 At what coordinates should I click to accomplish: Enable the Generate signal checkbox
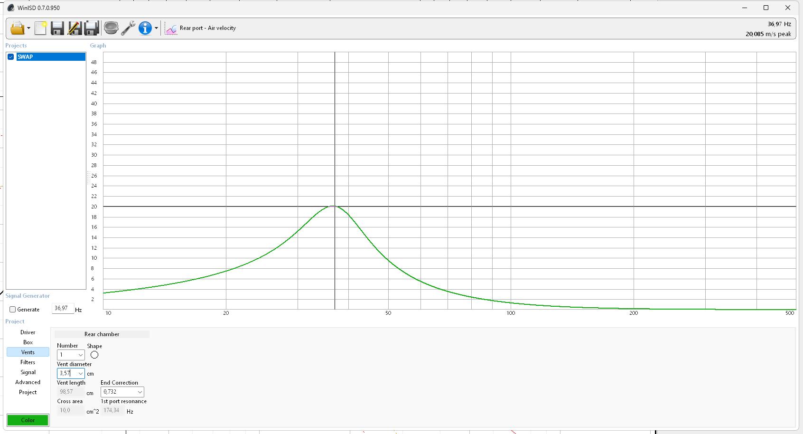click(x=13, y=310)
